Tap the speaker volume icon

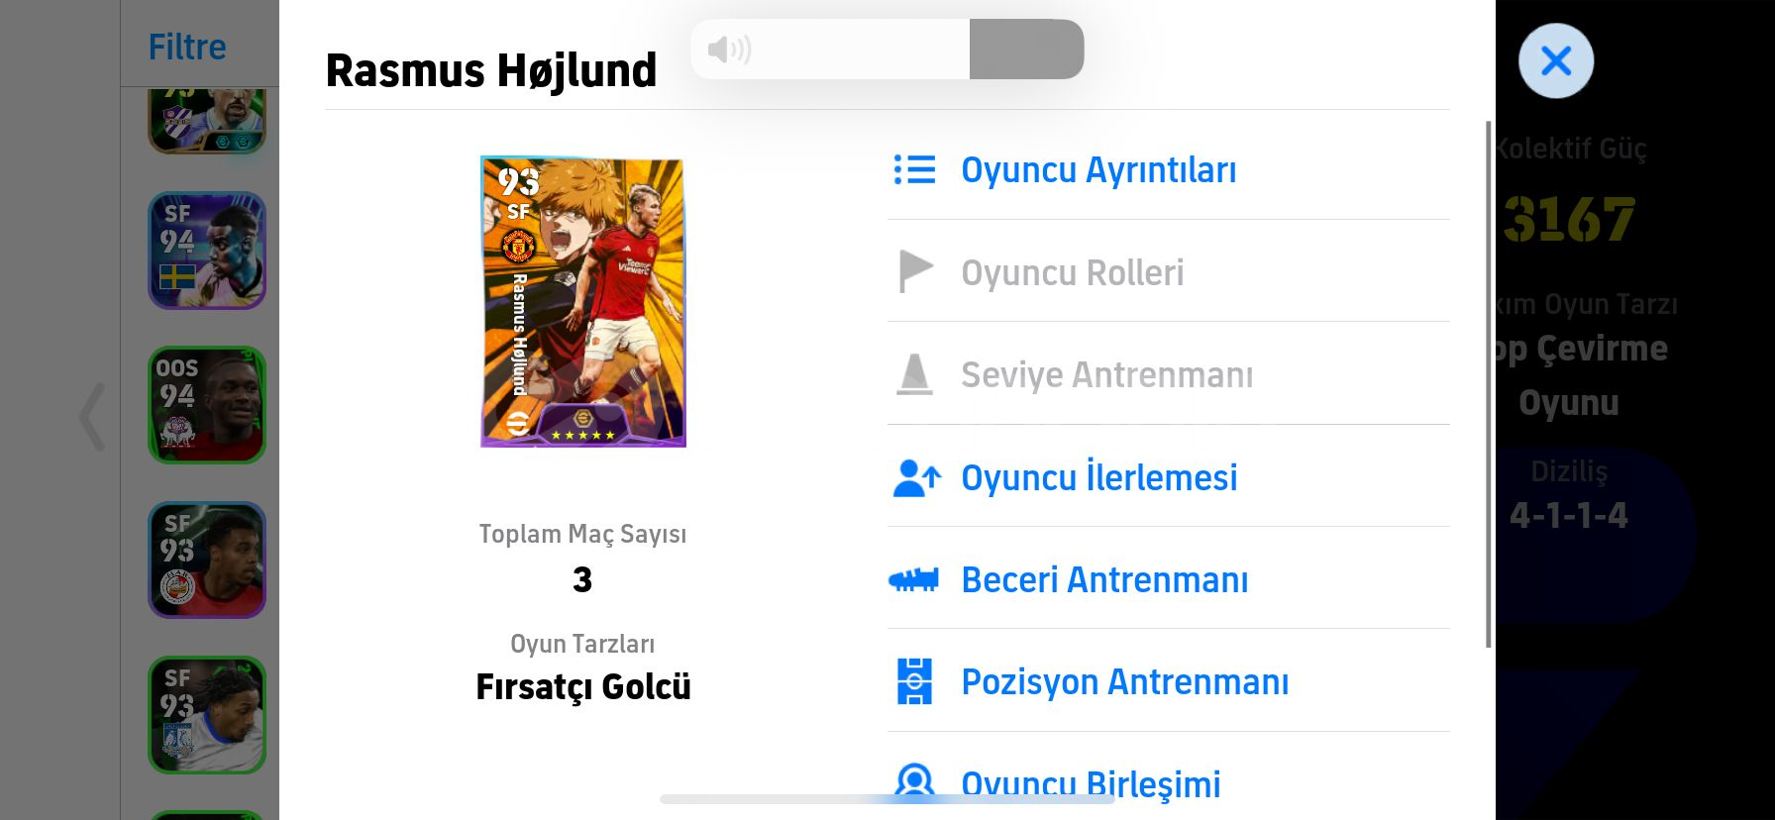coord(729,49)
